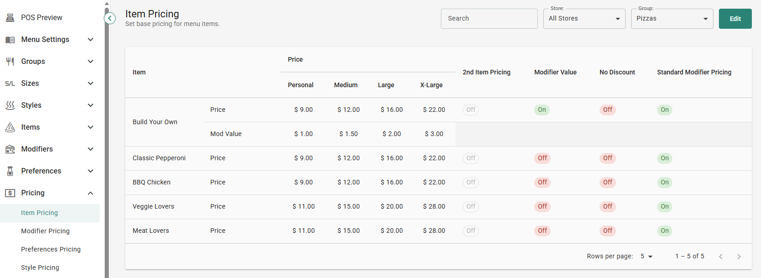The height and width of the screenshot is (278, 761).
Task: Toggle Standard Modifier Pricing for Build Your Own
Action: pos(665,110)
